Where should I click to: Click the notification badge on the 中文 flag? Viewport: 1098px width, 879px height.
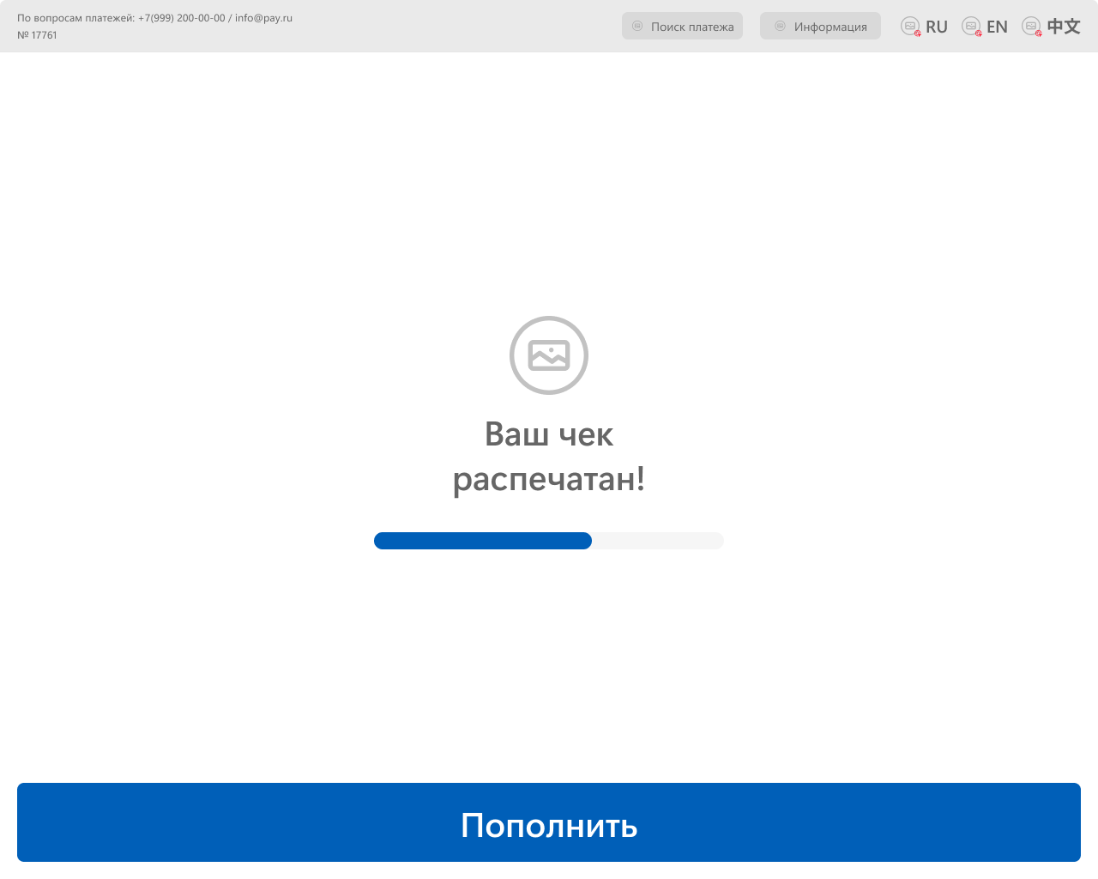coord(1038,33)
